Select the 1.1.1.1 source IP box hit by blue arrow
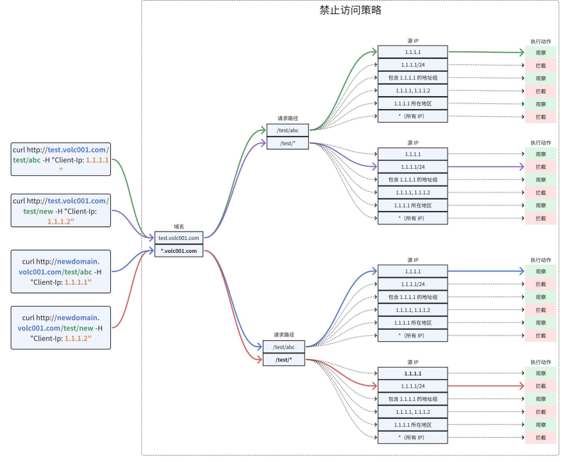 pos(413,271)
